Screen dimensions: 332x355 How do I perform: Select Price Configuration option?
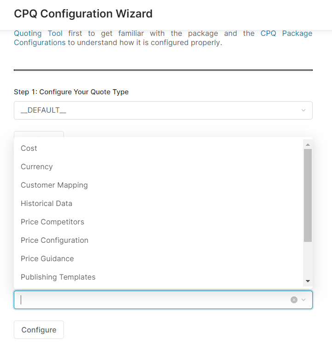tap(54, 240)
